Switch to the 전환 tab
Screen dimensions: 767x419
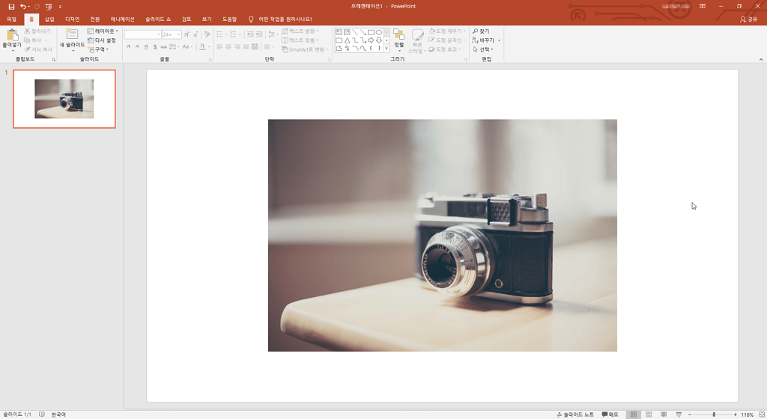click(95, 19)
